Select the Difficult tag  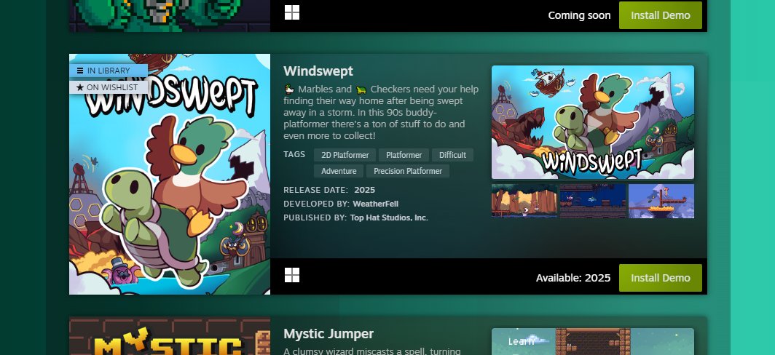tap(452, 155)
